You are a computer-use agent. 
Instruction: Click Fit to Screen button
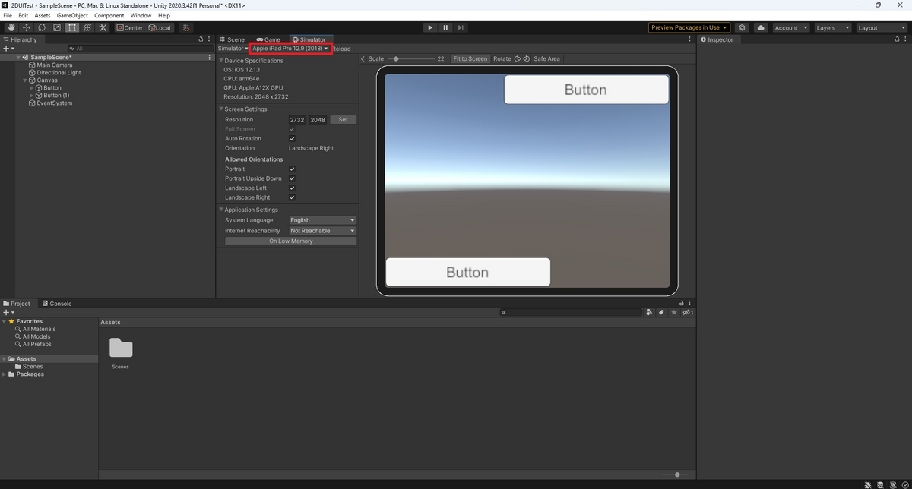click(x=470, y=58)
